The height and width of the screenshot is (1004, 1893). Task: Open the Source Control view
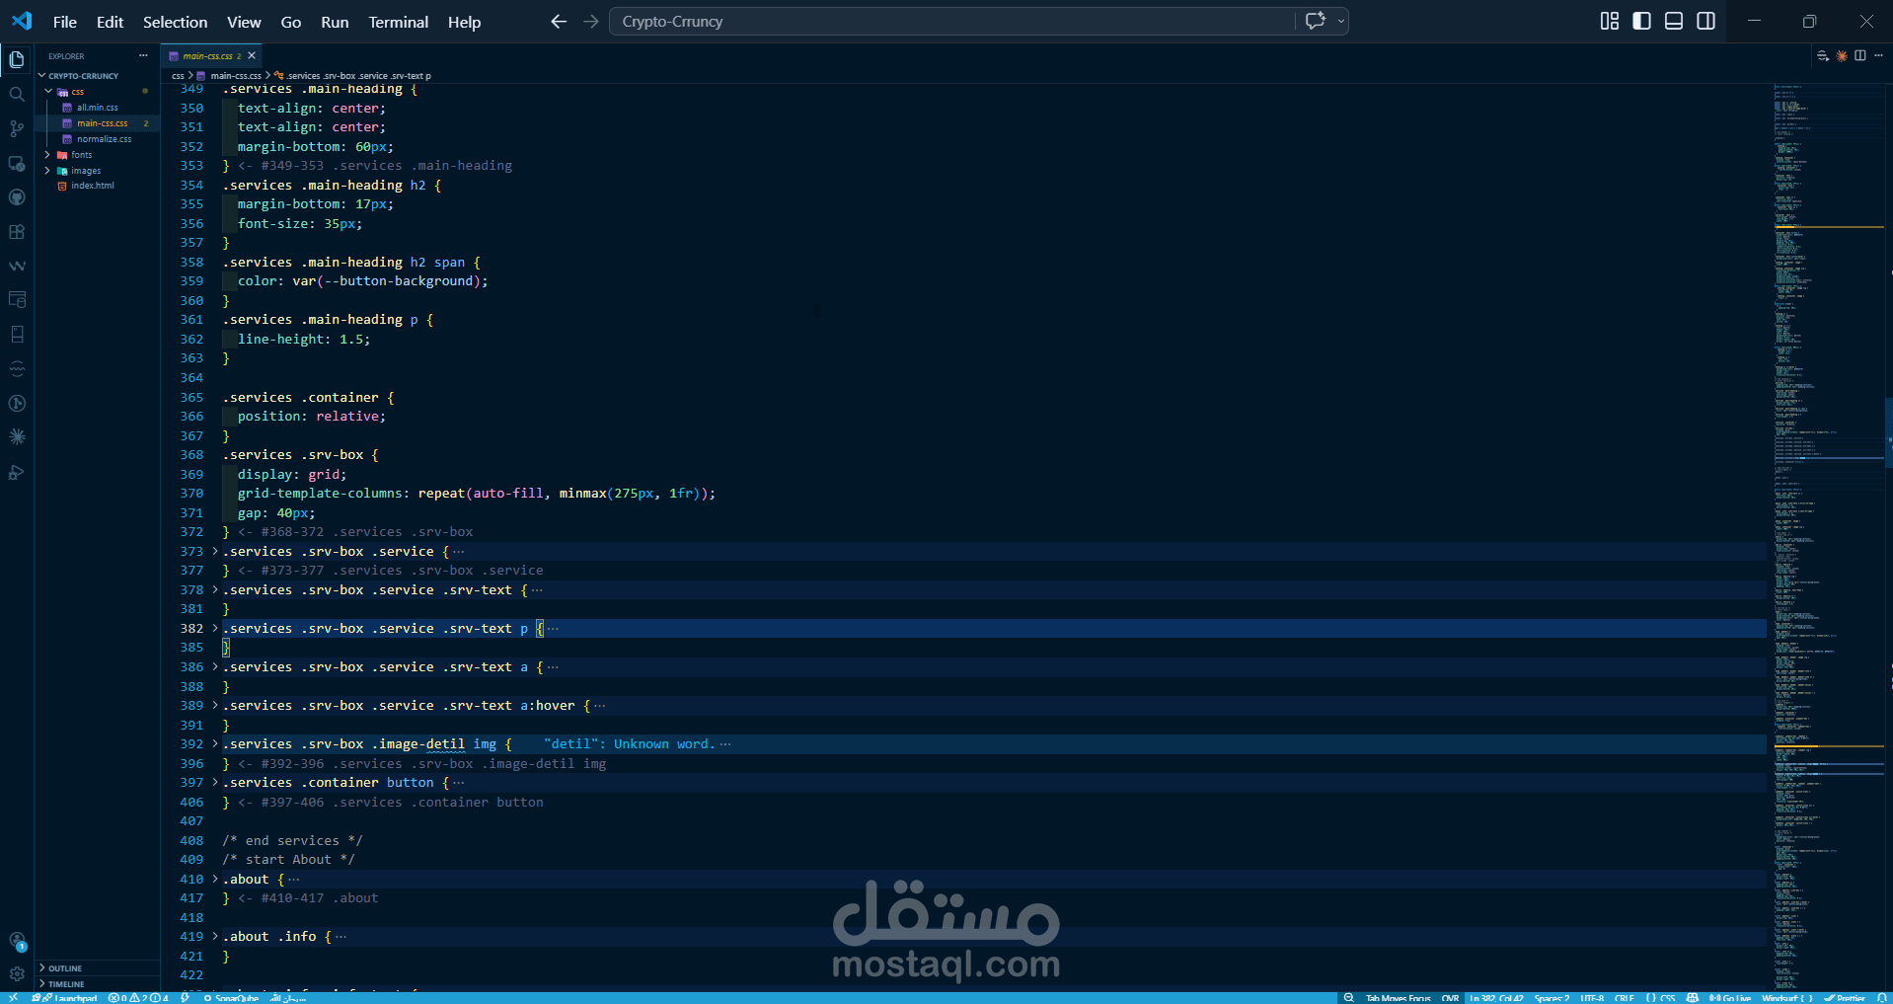coord(17,128)
